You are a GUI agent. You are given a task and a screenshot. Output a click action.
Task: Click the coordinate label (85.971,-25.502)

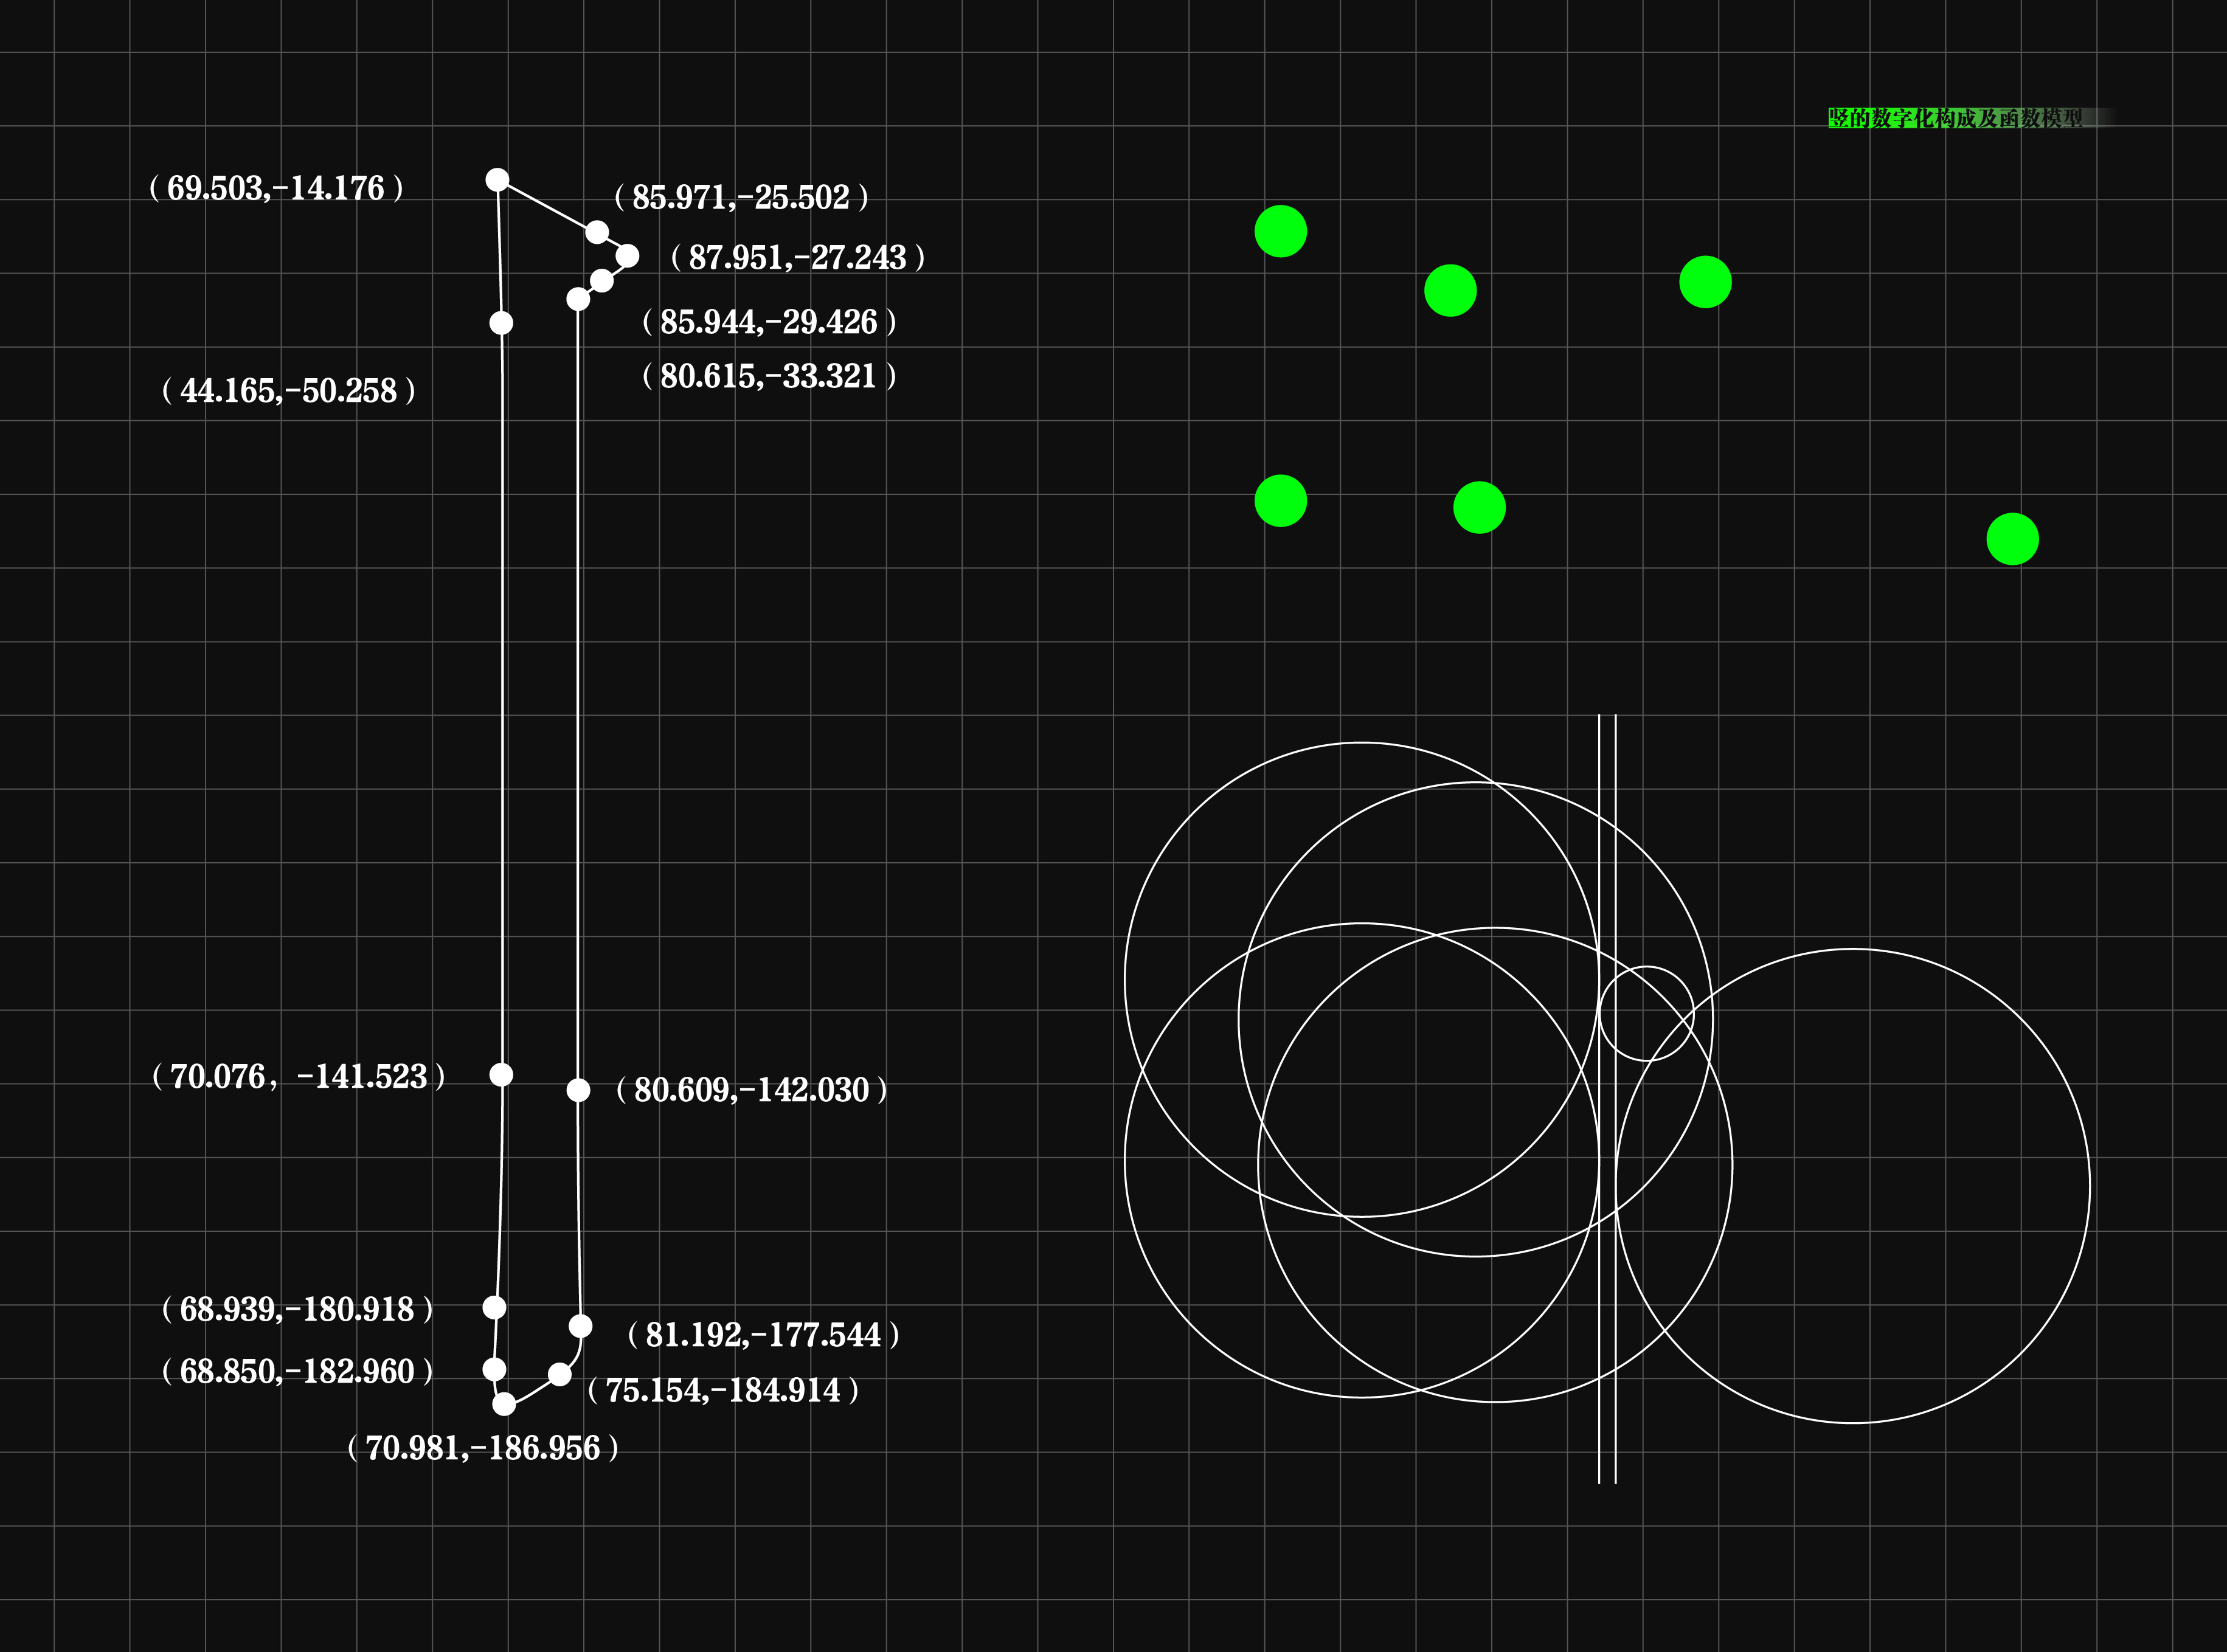point(741,197)
